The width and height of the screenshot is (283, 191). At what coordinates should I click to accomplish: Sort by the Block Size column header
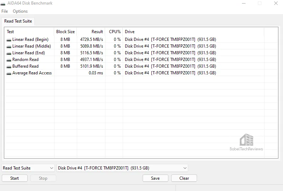[x=65, y=32]
